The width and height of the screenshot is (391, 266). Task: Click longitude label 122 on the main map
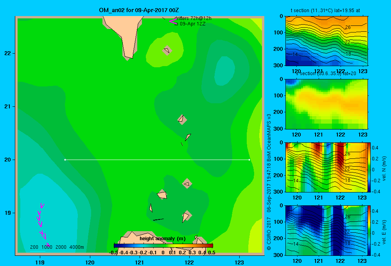coord(190,262)
